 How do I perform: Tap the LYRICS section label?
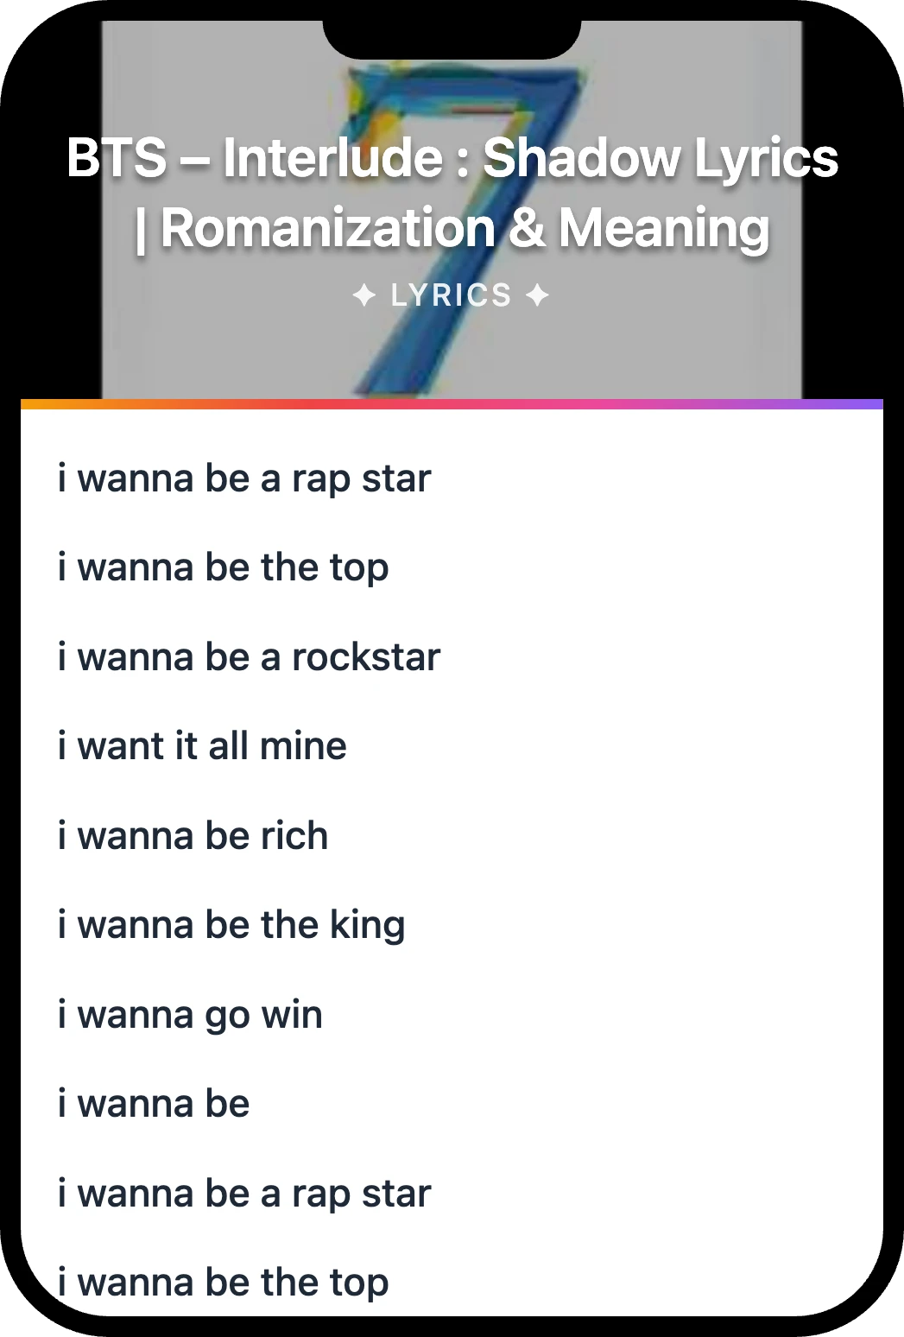click(451, 295)
